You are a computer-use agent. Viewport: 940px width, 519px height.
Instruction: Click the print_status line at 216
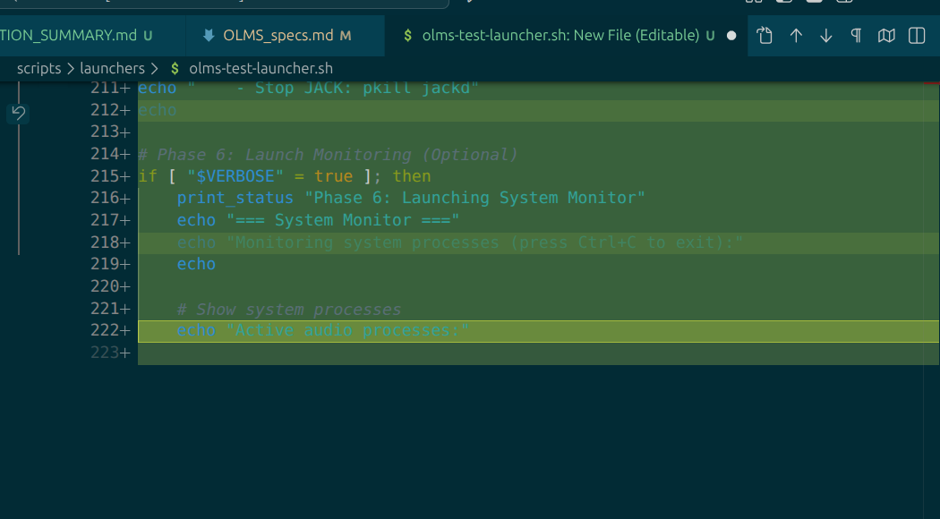coord(410,198)
